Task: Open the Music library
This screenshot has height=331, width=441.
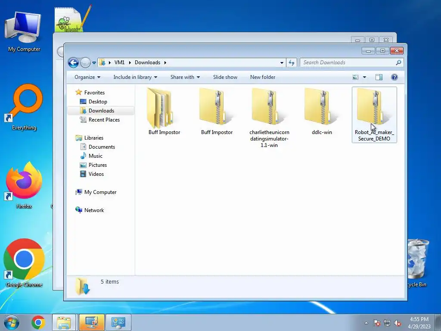Action: [x=95, y=156]
